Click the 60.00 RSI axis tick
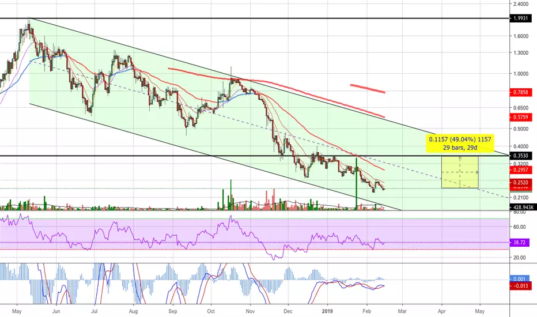The image size is (537, 317). (520, 227)
